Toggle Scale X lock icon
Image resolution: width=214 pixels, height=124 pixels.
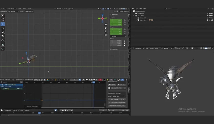125,41
